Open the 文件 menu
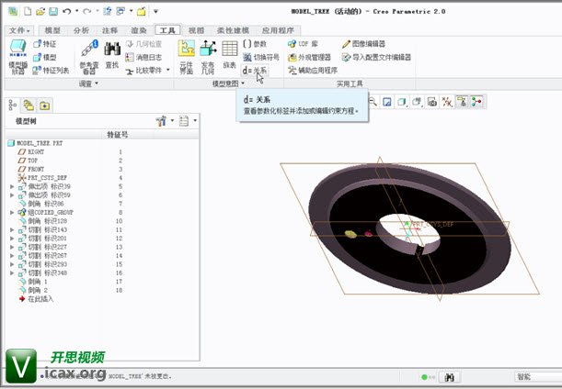Screen dimensions: 562x389 tap(19, 30)
